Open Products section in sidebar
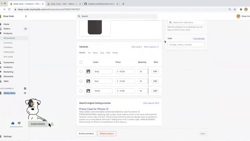This screenshot has height=141, width=250. pyautogui.click(x=8, y=33)
